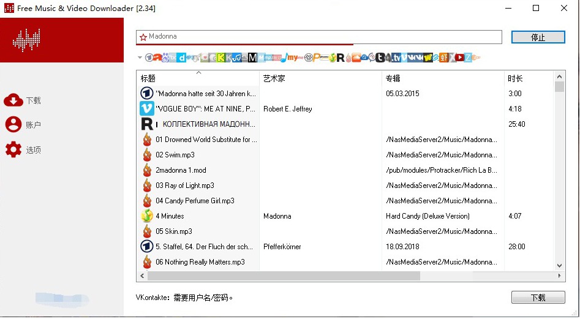Click flame icon beside '02 Swim.mp3'

147,154
